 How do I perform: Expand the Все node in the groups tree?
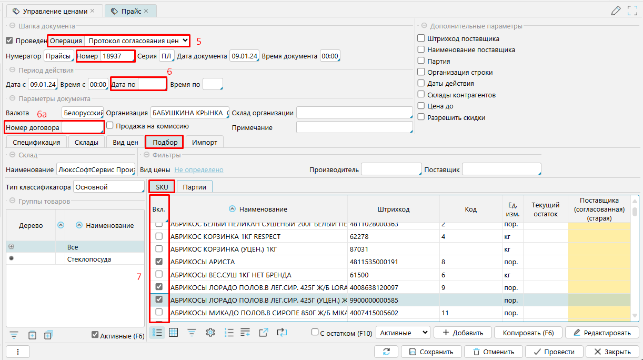click(x=12, y=246)
